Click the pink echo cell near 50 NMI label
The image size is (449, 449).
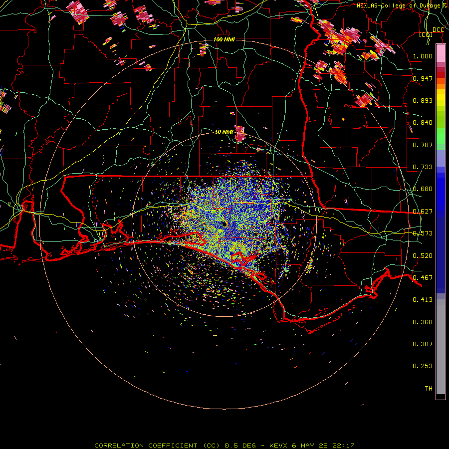(239, 133)
